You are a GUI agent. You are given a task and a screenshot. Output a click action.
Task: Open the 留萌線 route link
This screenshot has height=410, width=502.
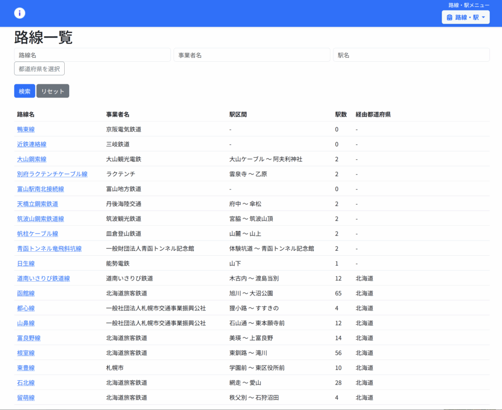tap(26, 398)
